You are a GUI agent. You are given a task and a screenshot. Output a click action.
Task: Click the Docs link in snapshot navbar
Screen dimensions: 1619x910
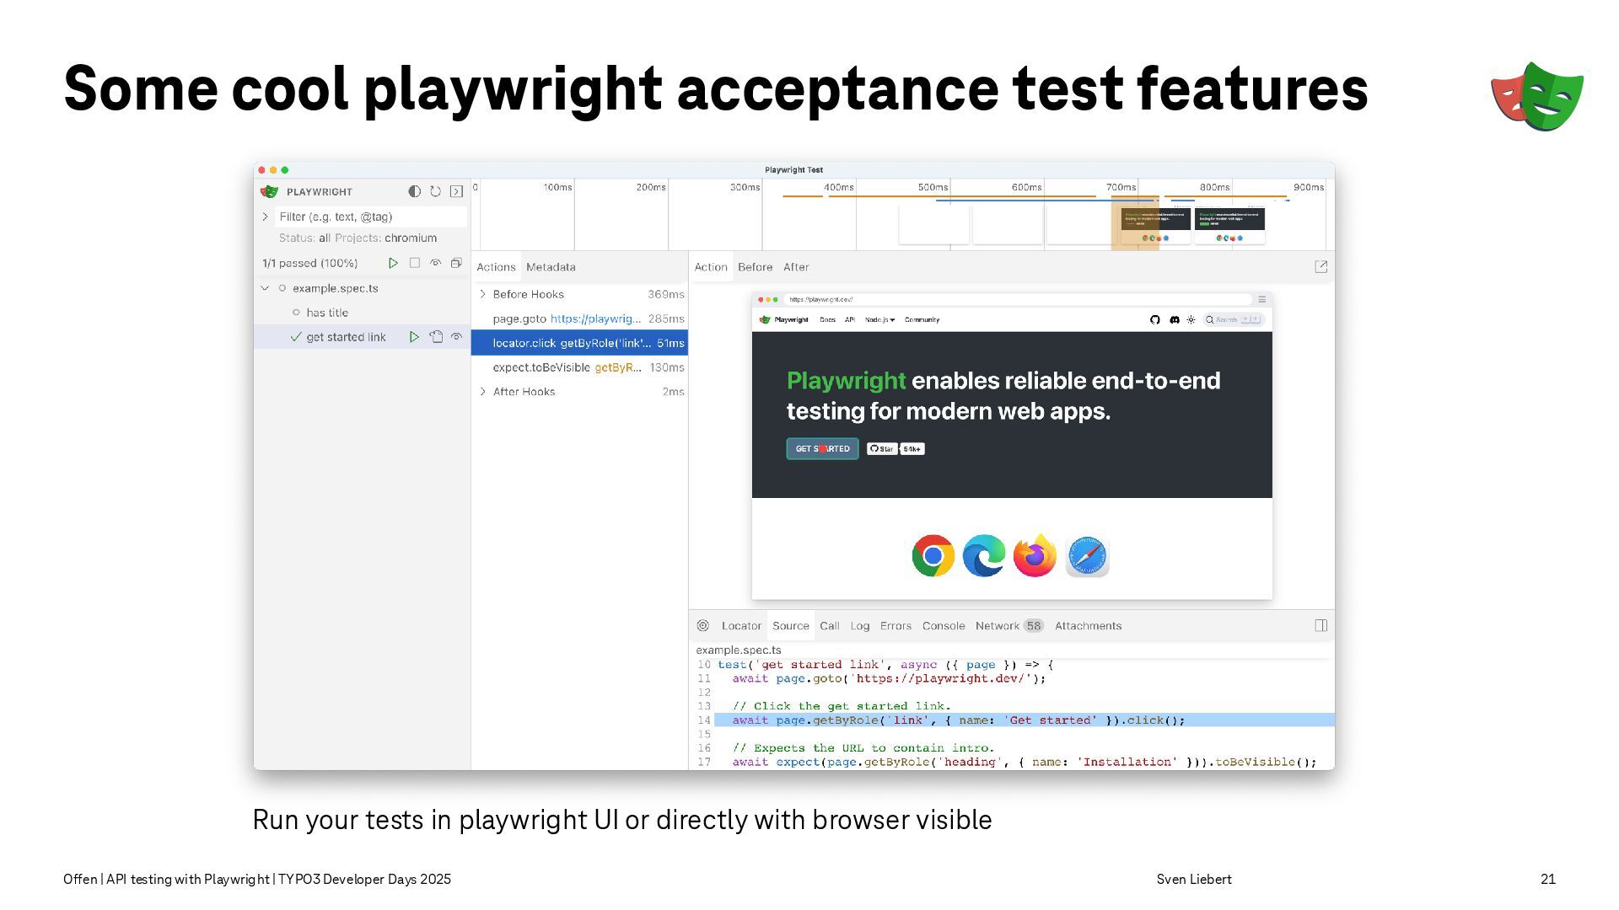[827, 320]
